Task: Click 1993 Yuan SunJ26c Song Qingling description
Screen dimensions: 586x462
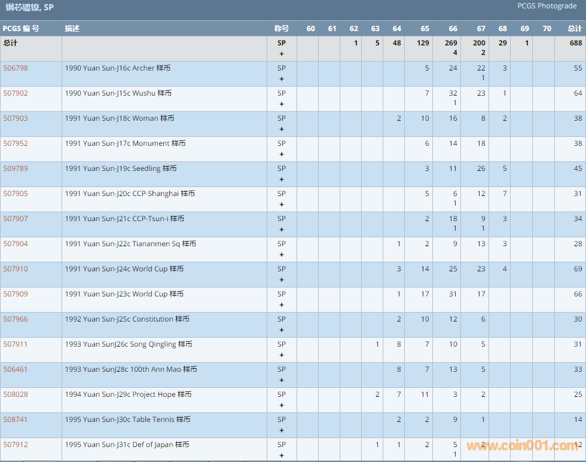Action: (x=129, y=344)
